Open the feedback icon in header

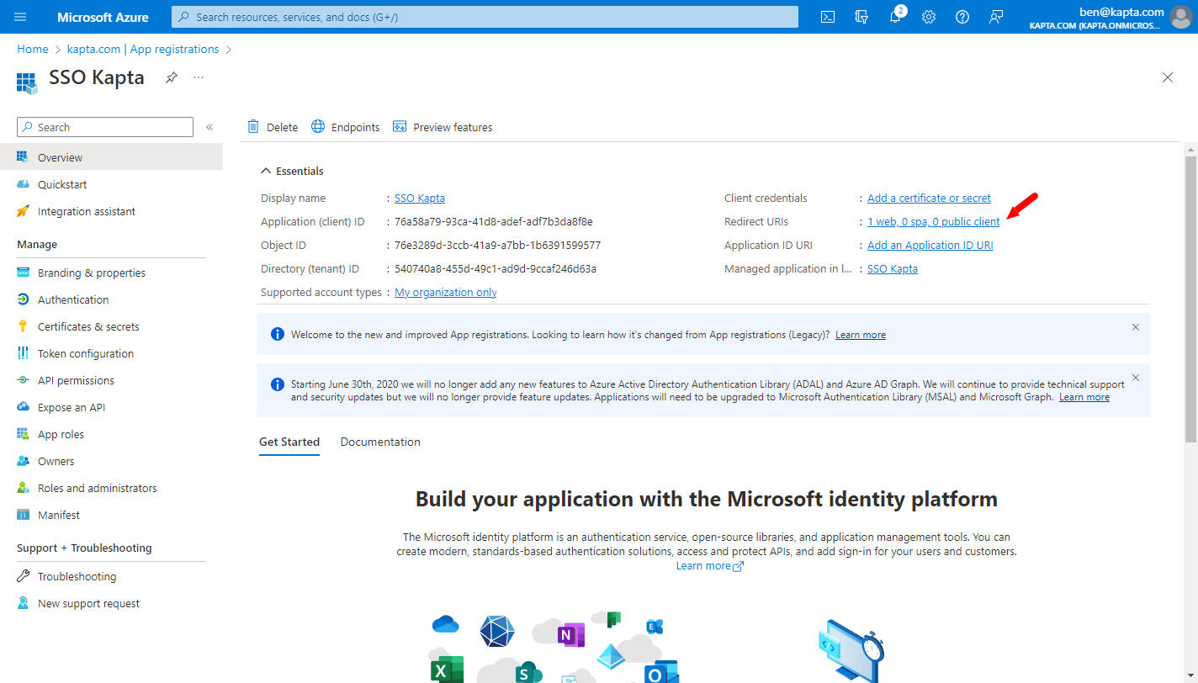(996, 17)
